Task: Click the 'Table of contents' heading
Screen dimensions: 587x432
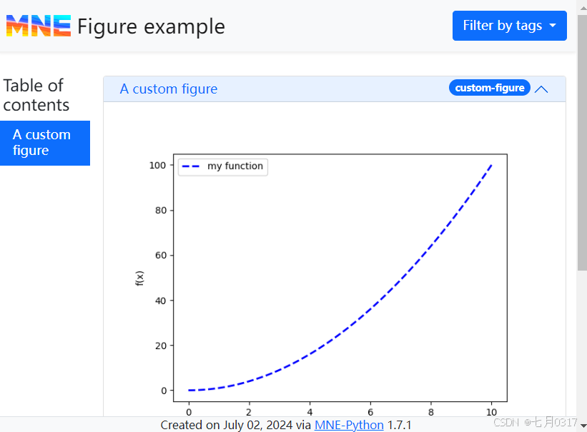Action: pos(36,95)
